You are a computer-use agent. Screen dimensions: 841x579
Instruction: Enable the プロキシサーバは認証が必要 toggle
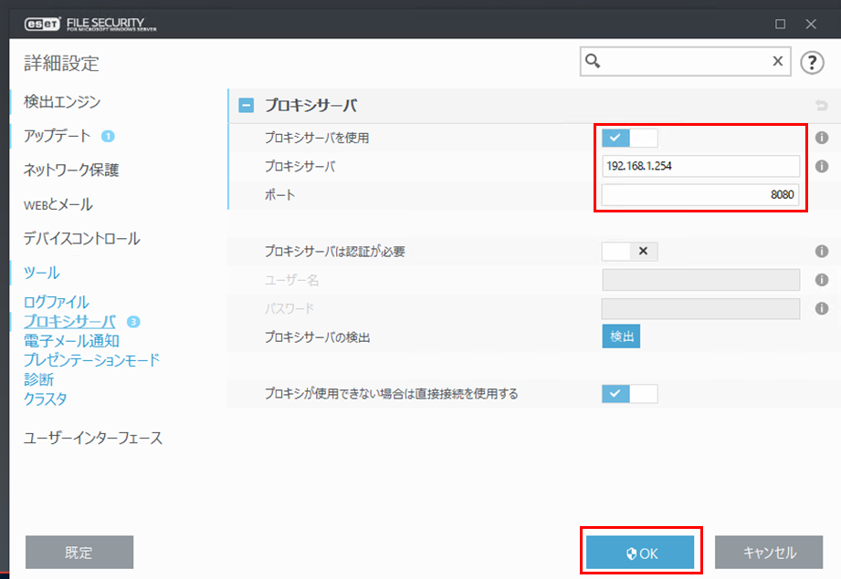coord(629,252)
